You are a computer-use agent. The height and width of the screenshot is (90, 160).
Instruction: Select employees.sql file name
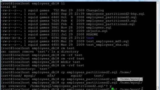tap(99, 28)
